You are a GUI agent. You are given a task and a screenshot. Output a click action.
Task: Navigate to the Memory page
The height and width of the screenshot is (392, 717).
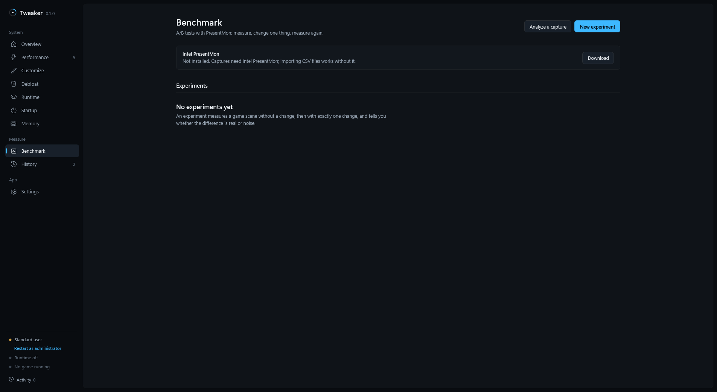[x=42, y=123]
